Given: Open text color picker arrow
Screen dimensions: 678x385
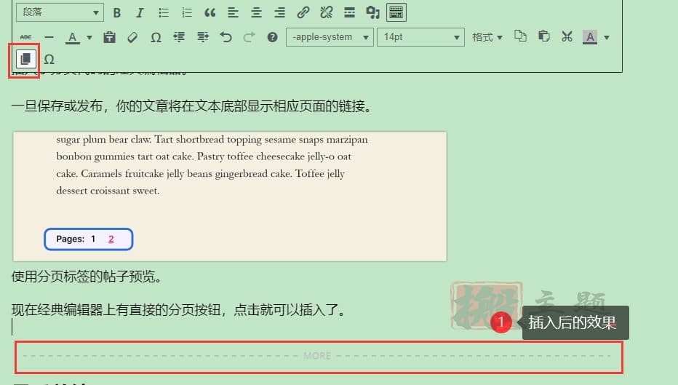Looking at the screenshot, I should [x=89, y=38].
